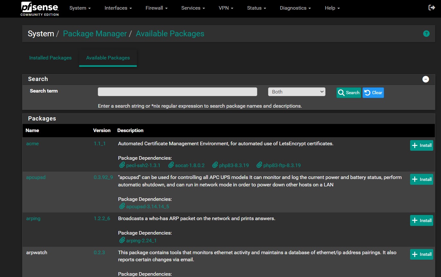This screenshot has width=441, height=277.
Task: Open the help question mark icon
Action: pos(426,34)
